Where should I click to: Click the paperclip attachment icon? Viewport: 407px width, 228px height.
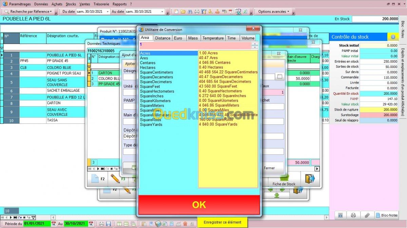coord(367,215)
